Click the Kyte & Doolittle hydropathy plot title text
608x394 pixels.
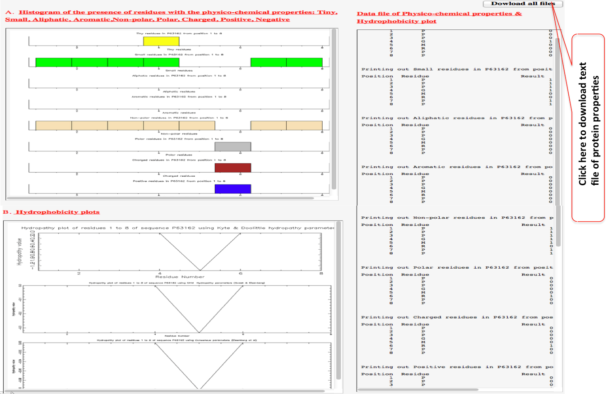click(178, 228)
